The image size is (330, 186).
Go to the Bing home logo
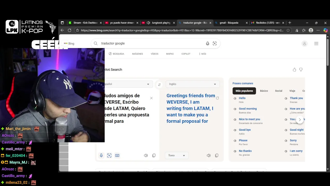coord(69,43)
